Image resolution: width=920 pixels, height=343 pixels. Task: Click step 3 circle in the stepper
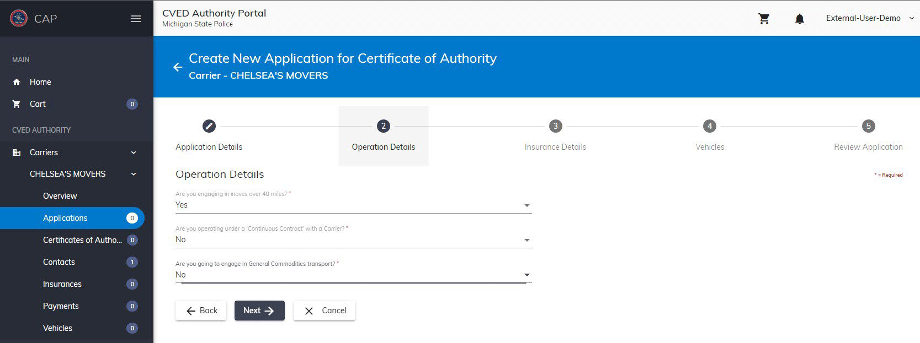click(556, 126)
